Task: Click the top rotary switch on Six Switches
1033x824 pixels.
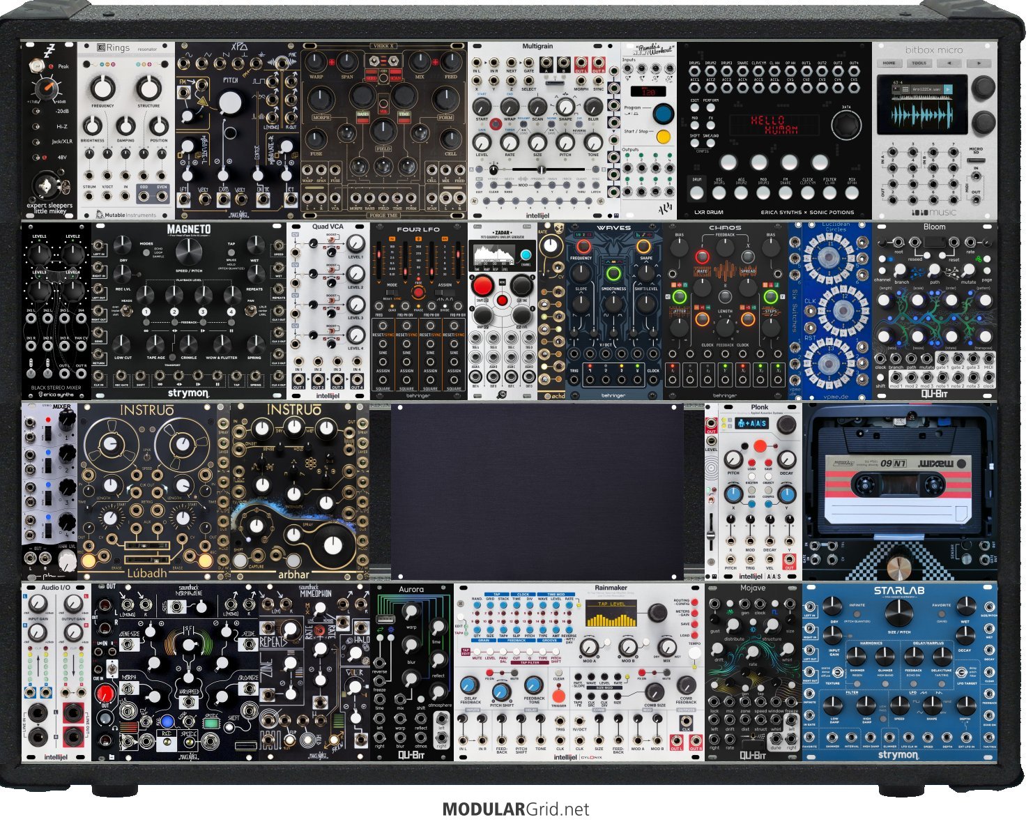Action: click(x=829, y=258)
